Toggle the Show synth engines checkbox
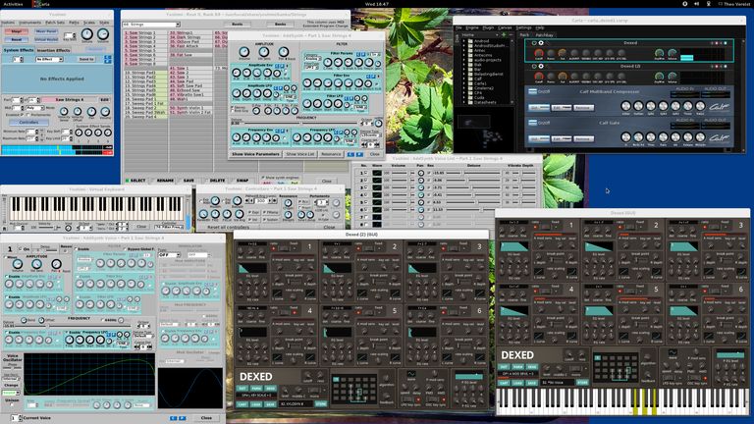 coord(263,178)
